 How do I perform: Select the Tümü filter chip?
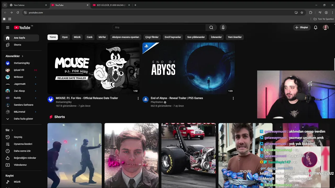[53, 37]
